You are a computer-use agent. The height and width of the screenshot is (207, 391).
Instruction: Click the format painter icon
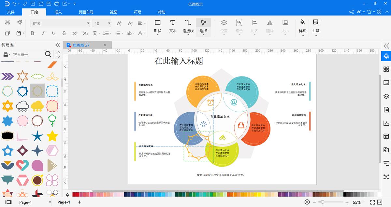(x=20, y=23)
